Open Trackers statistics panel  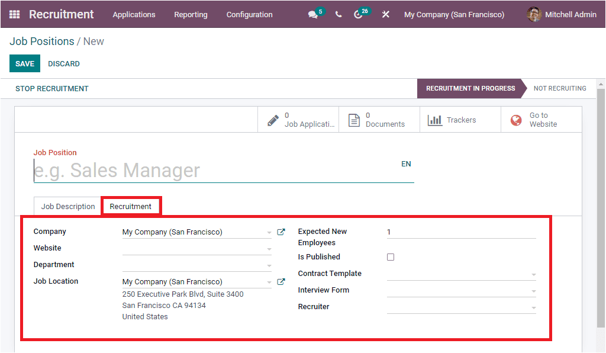[x=460, y=119]
